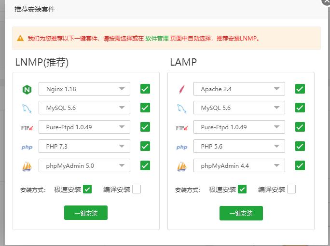Open the phpMyAdmin 5.0 dropdown
This screenshot has width=330, height=246.
click(x=84, y=165)
